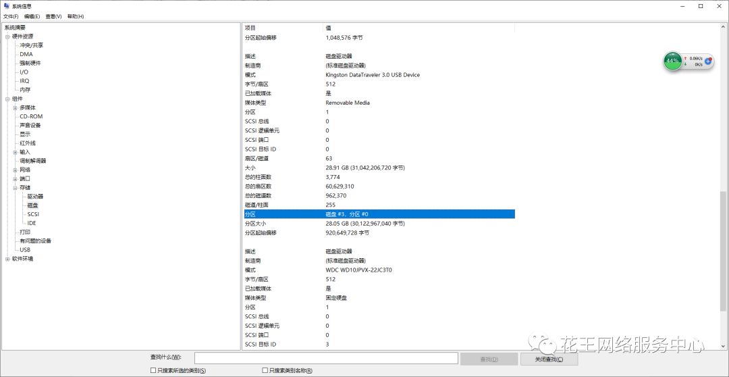Enable 只搜索类别名称 checkbox
The image size is (729, 377).
point(265,370)
